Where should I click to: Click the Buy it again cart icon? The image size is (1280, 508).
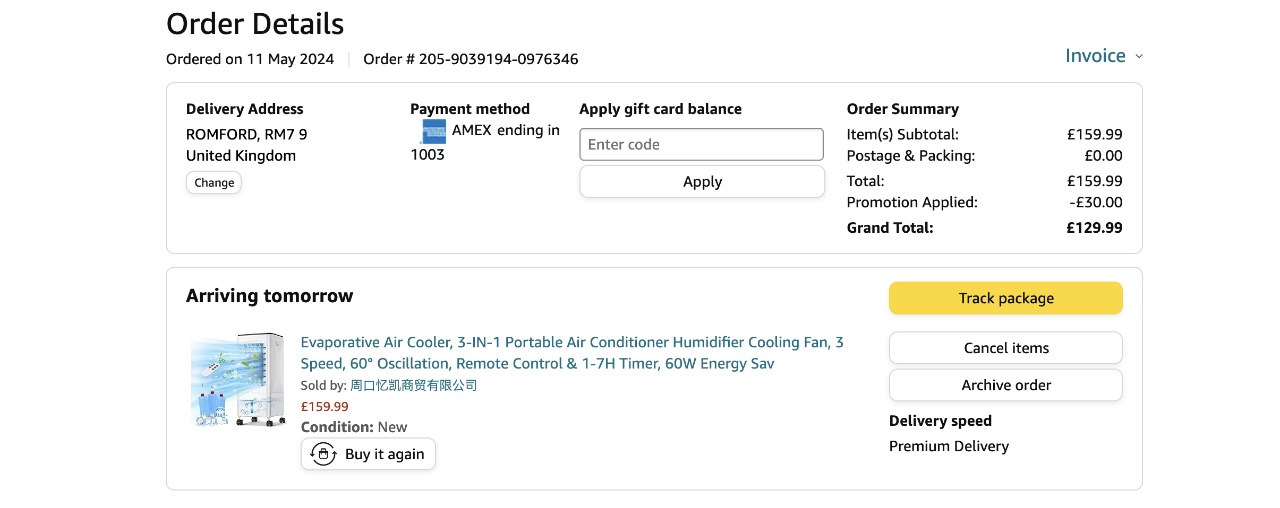(x=323, y=454)
